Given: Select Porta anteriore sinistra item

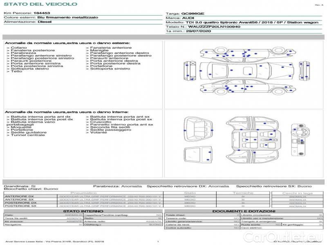Looking at the screenshot, I should tap(36, 64).
